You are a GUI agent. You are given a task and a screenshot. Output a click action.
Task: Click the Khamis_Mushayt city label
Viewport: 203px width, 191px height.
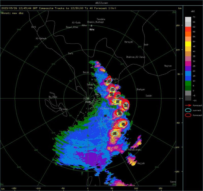pos(96,22)
